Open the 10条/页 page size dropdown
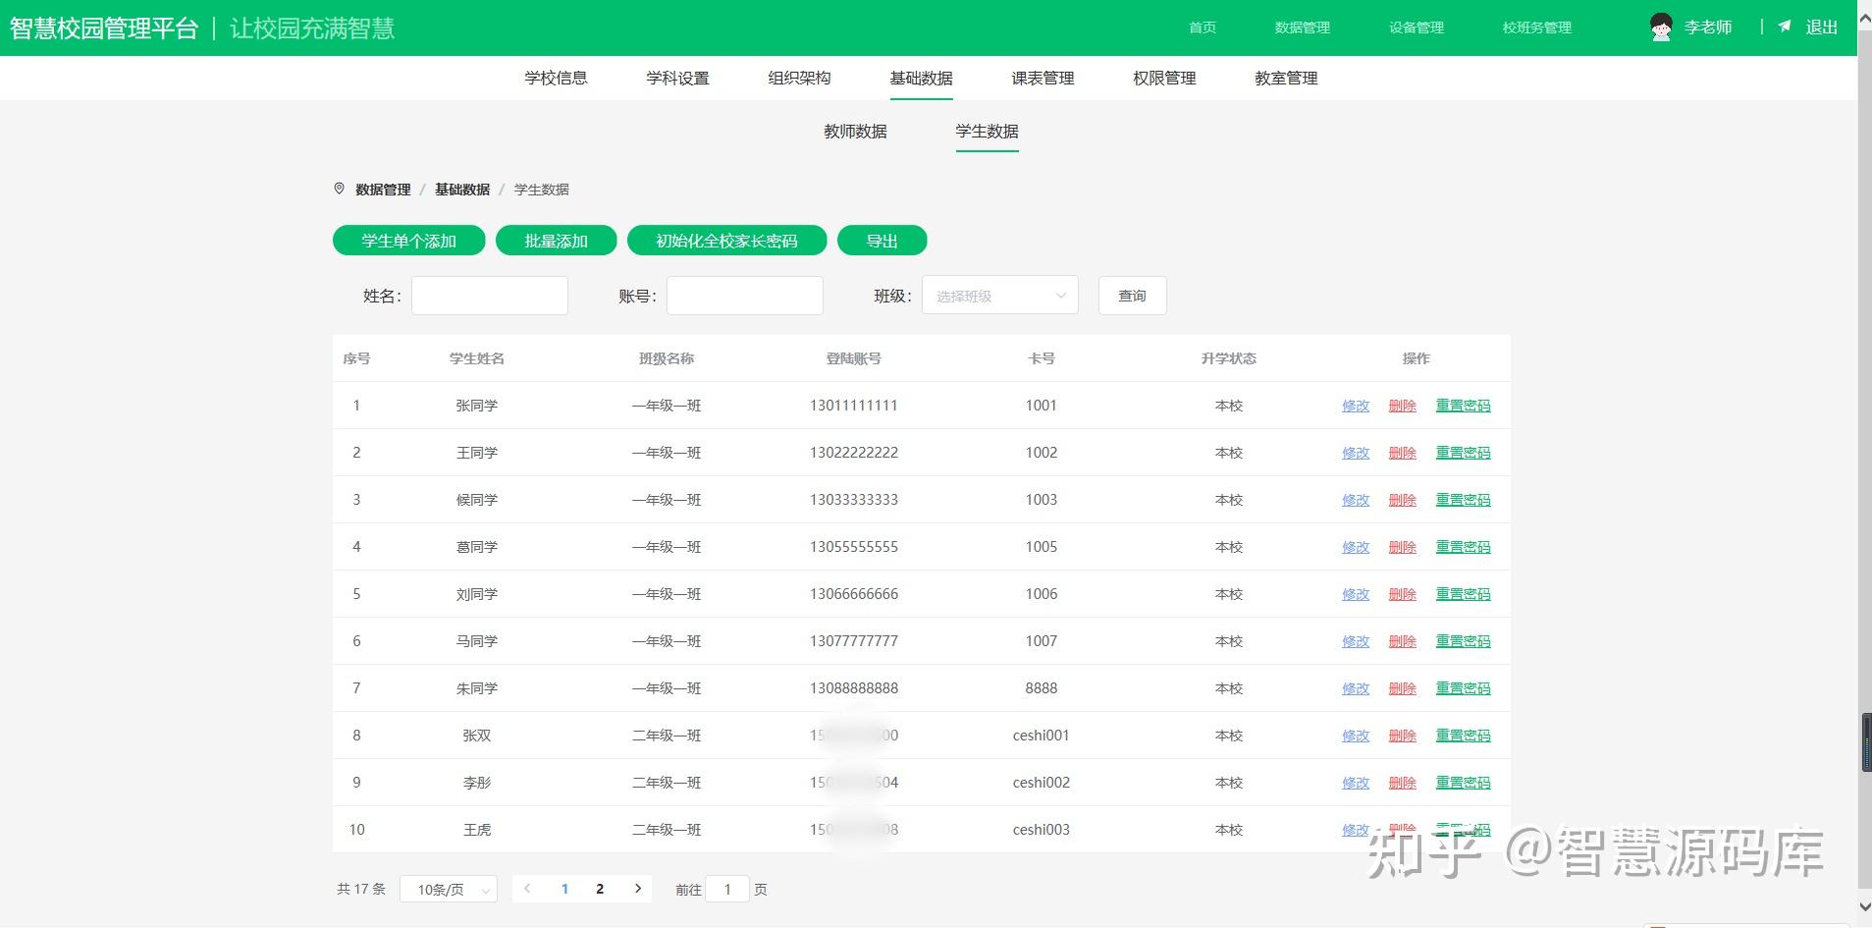1872x928 pixels. pyautogui.click(x=449, y=889)
